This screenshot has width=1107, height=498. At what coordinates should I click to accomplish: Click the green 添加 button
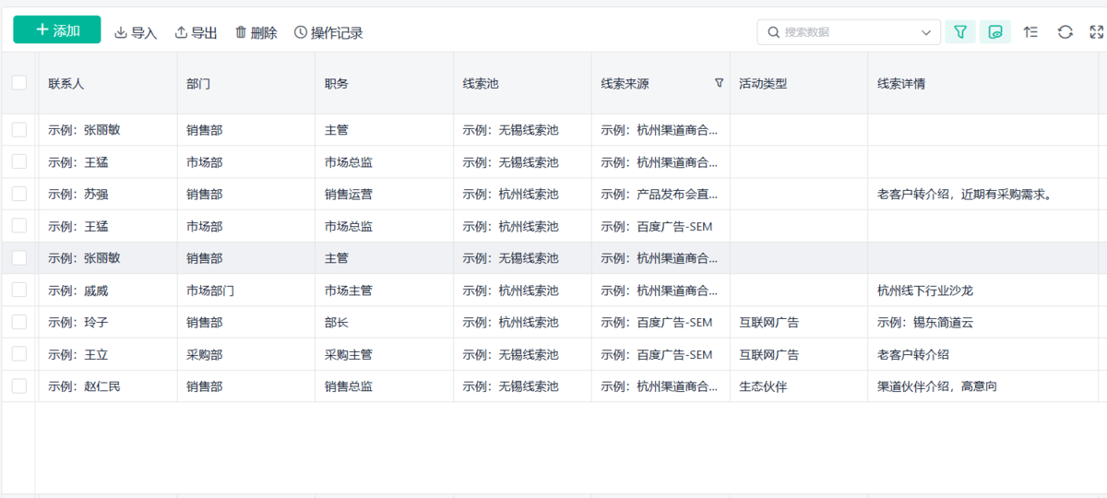(x=57, y=30)
